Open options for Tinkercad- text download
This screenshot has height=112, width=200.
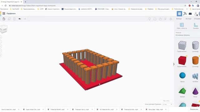coord(92,110)
